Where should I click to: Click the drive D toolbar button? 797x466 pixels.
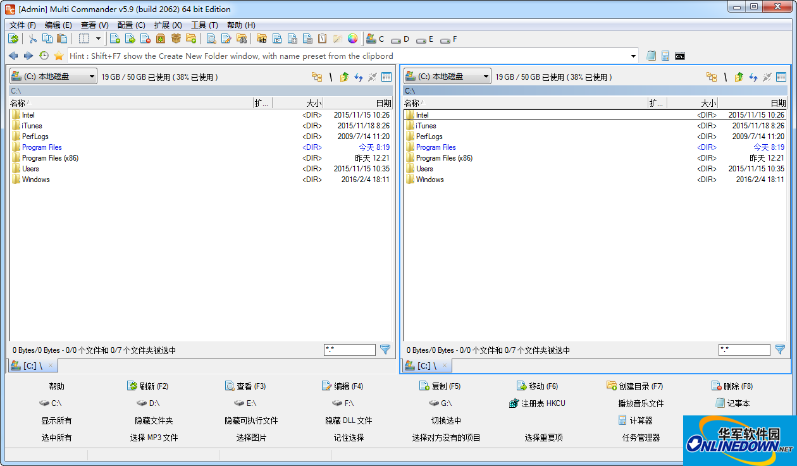[400, 39]
